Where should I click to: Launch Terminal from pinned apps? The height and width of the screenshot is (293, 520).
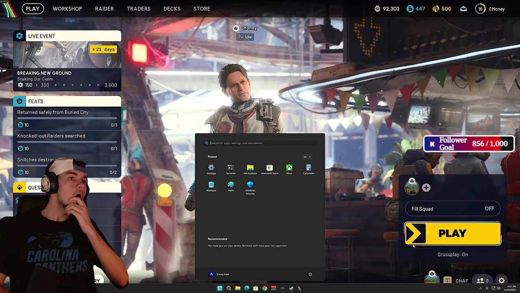pos(231,169)
